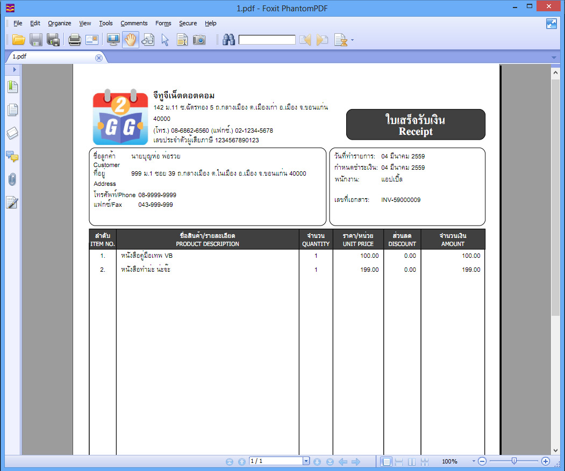Go to last page button
The width and height of the screenshot is (565, 471).
330,462
